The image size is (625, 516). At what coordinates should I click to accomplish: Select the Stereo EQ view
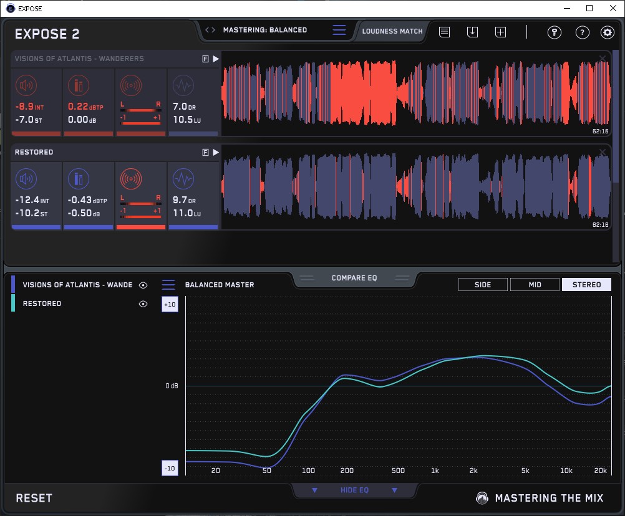586,285
